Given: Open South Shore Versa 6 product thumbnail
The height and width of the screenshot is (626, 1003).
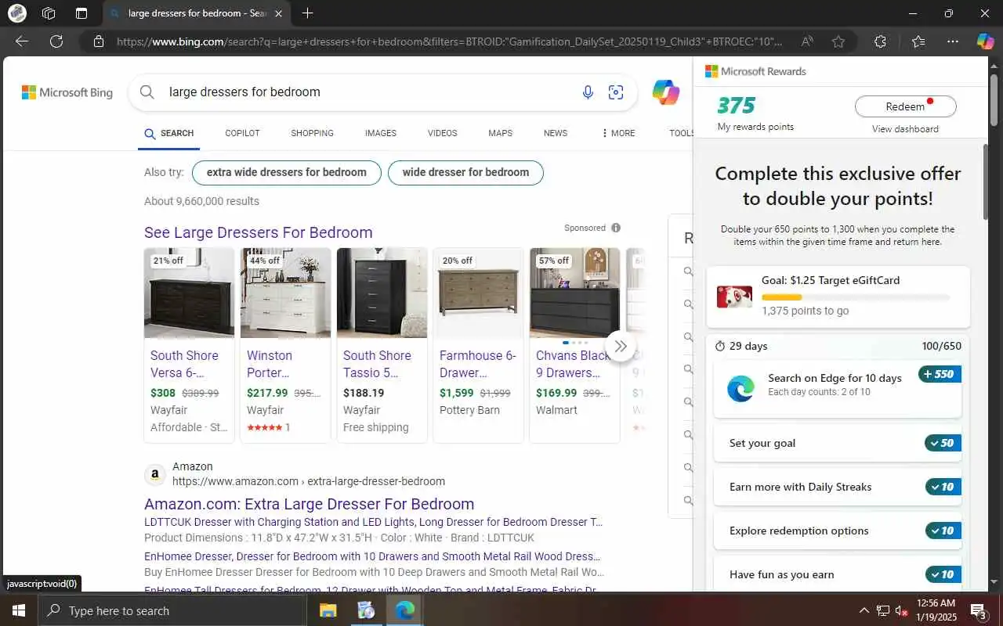Looking at the screenshot, I should click(189, 293).
